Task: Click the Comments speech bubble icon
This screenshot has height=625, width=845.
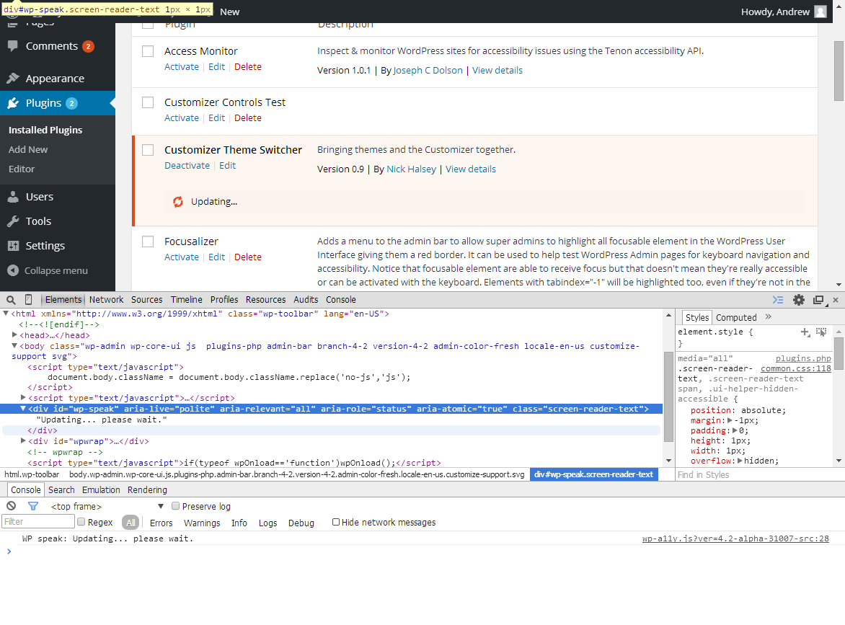Action: tap(13, 46)
